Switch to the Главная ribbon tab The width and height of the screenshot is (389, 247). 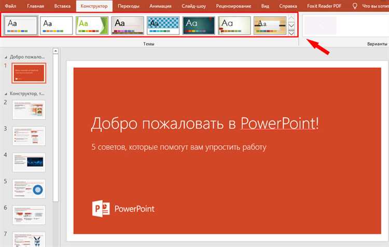pos(35,6)
